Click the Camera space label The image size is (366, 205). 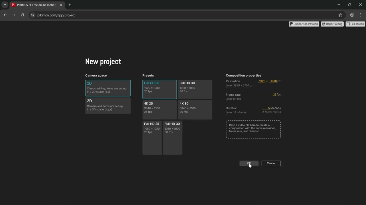click(96, 75)
